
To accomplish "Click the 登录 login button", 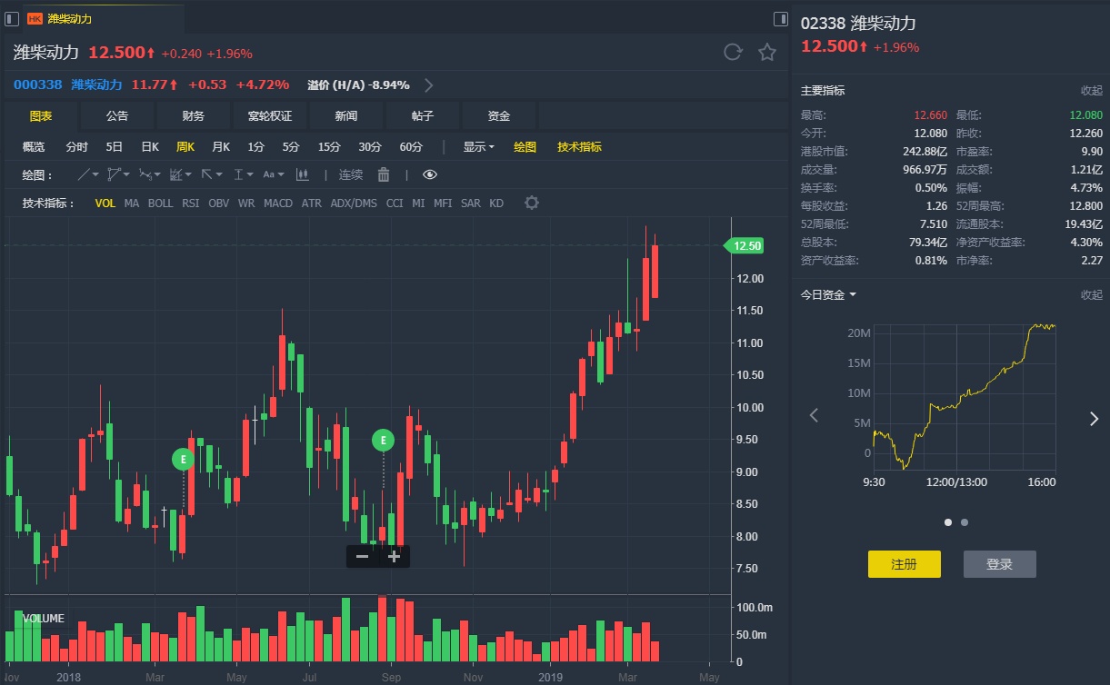I will tap(999, 564).
